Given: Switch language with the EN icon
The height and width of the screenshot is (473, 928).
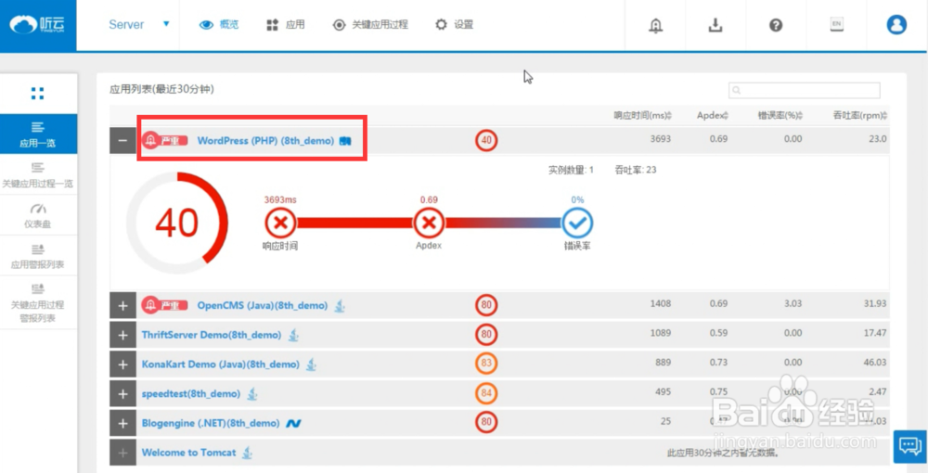Looking at the screenshot, I should click(836, 25).
